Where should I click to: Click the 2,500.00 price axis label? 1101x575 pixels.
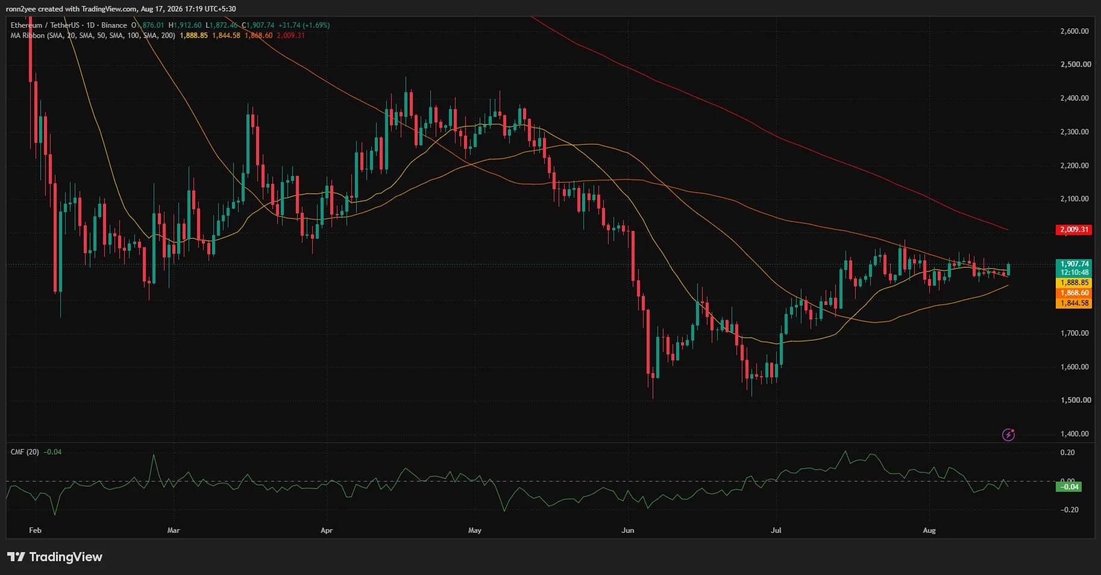1074,64
